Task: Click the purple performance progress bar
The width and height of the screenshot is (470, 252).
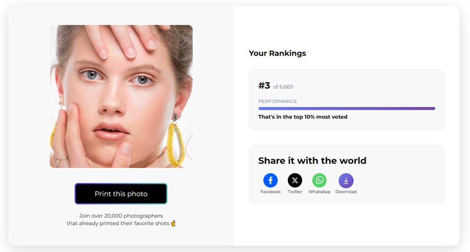Action: click(347, 109)
